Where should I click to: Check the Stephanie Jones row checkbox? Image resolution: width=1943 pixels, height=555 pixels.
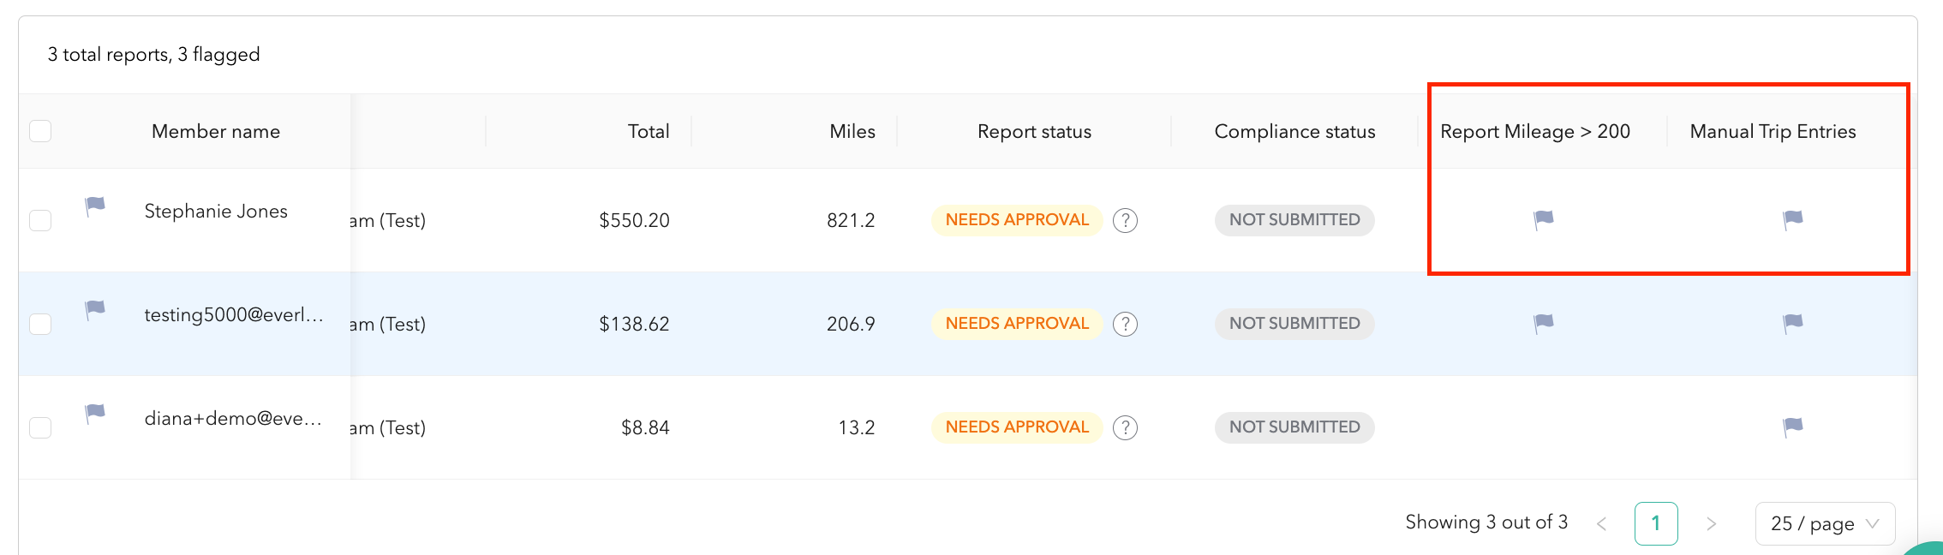pos(40,220)
